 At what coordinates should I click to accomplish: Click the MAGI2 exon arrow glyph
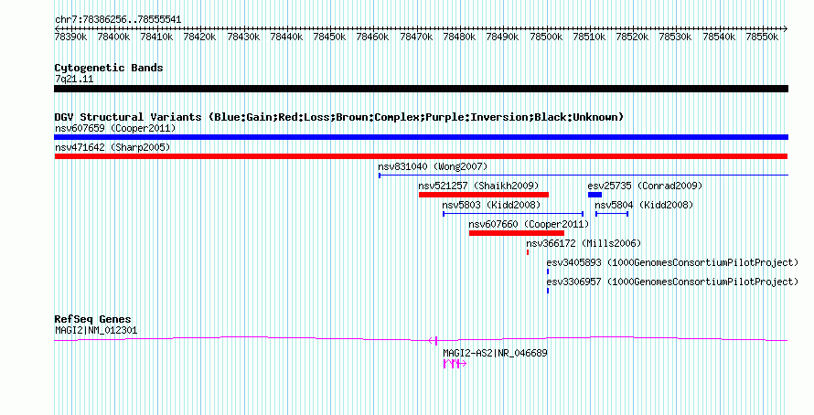433,340
